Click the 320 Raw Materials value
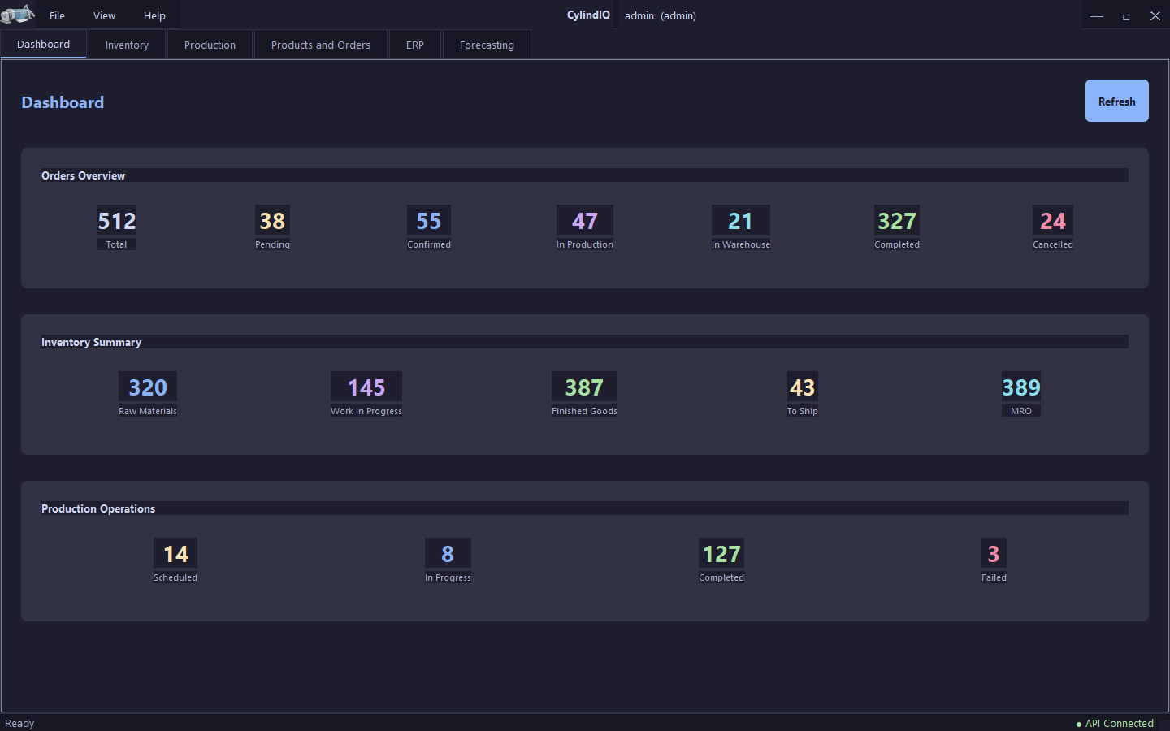The image size is (1170, 731). [x=148, y=387]
